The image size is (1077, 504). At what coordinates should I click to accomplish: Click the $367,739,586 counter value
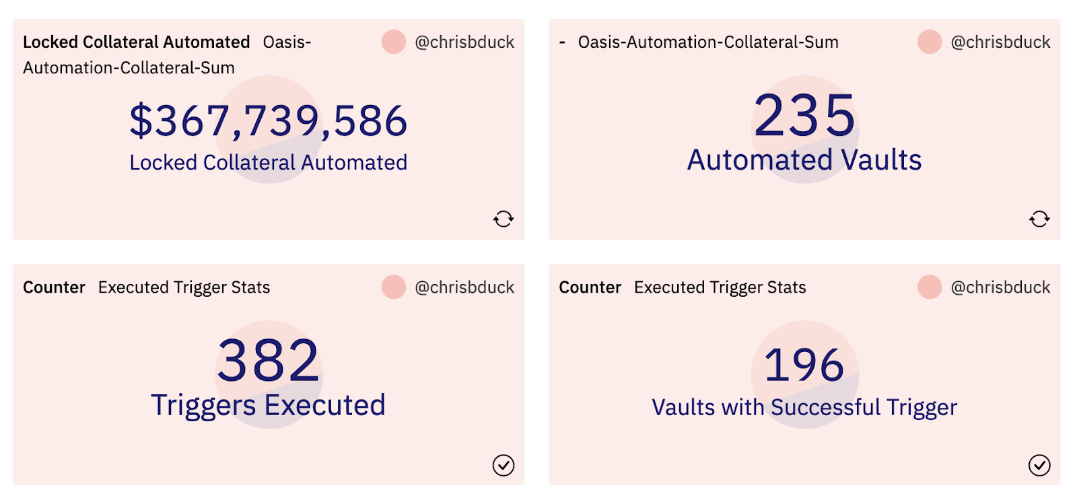tap(268, 121)
